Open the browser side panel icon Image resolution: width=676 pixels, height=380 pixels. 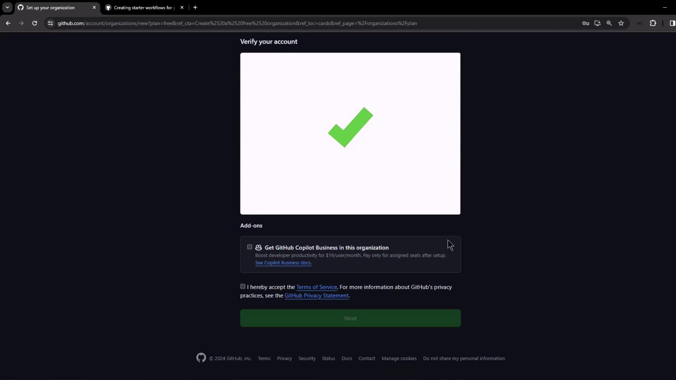672,23
